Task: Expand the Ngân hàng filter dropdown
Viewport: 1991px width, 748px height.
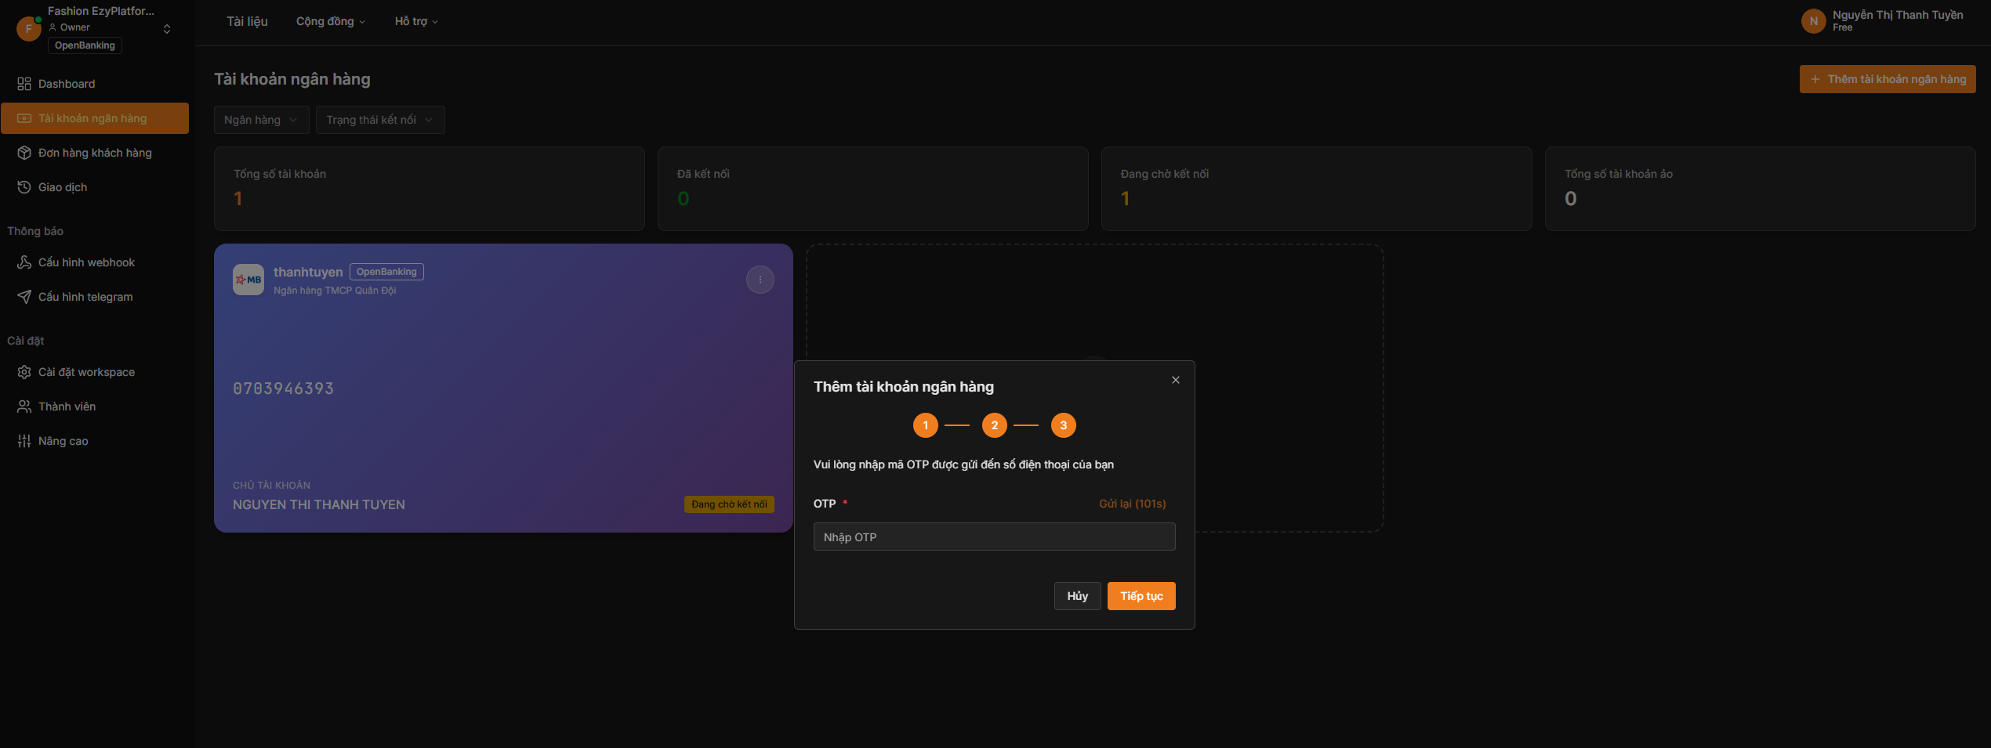Action: click(261, 120)
